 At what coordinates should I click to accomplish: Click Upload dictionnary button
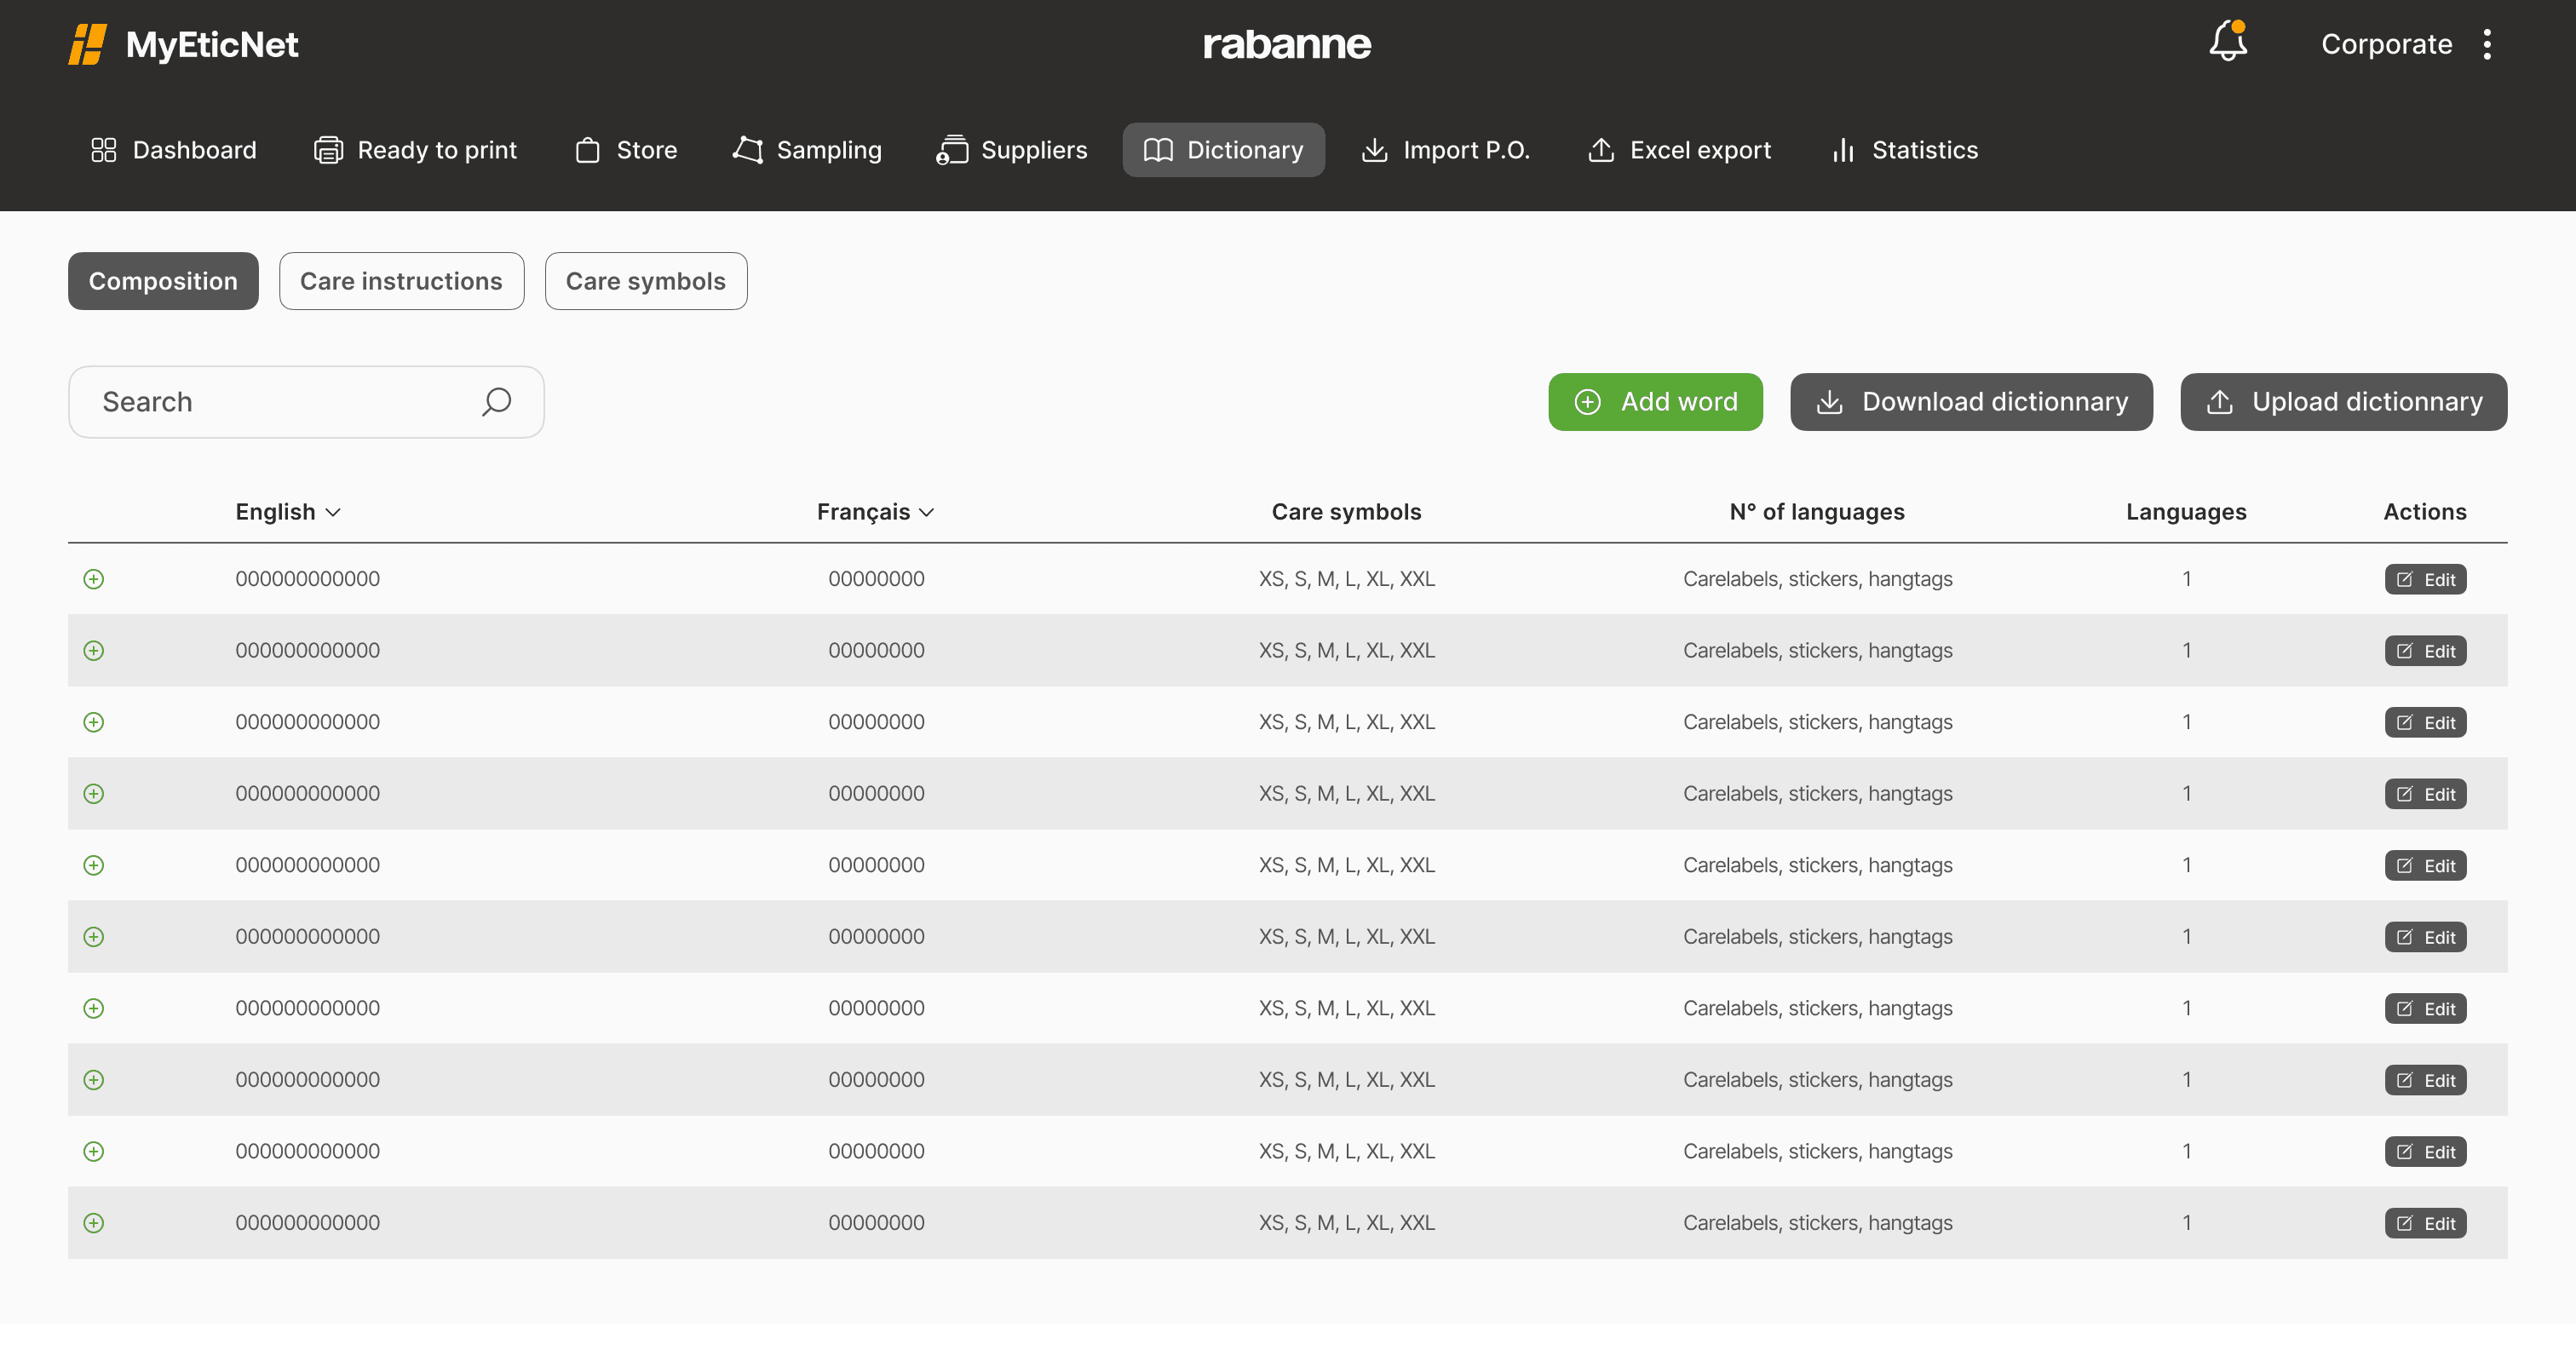point(2343,402)
